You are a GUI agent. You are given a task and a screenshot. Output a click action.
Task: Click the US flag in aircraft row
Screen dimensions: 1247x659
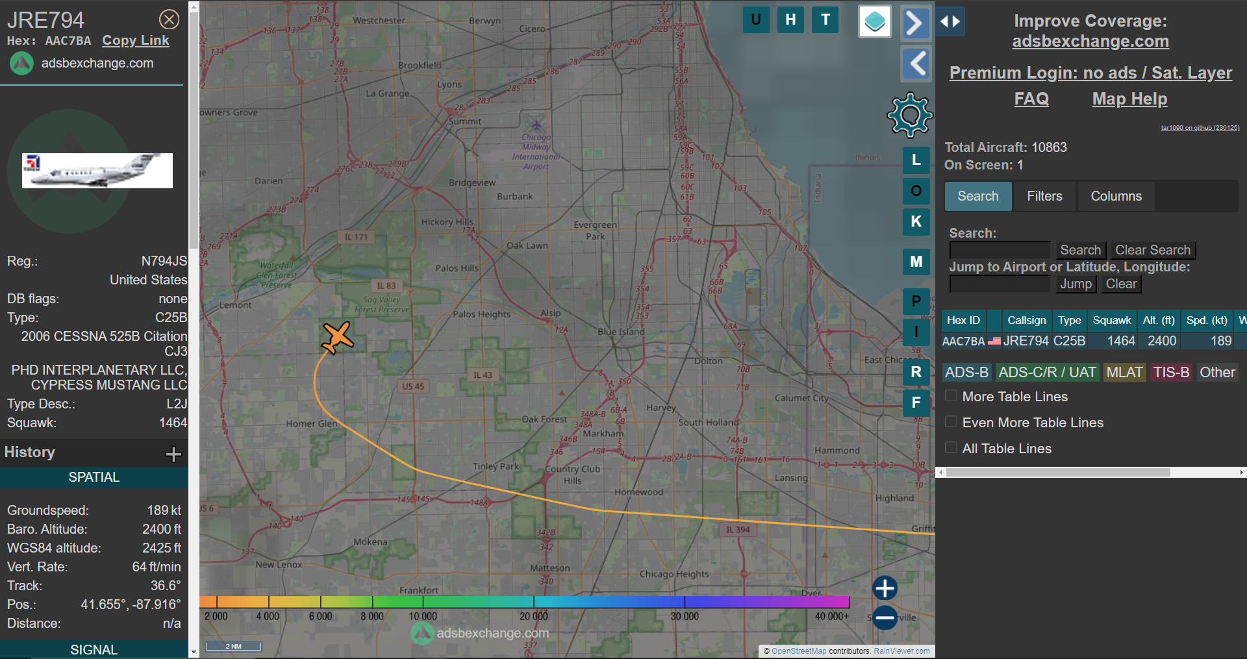pos(994,341)
